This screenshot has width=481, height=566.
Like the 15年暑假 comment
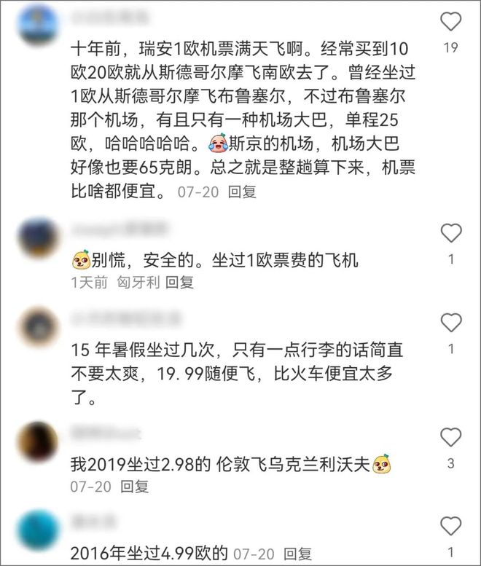tap(451, 323)
